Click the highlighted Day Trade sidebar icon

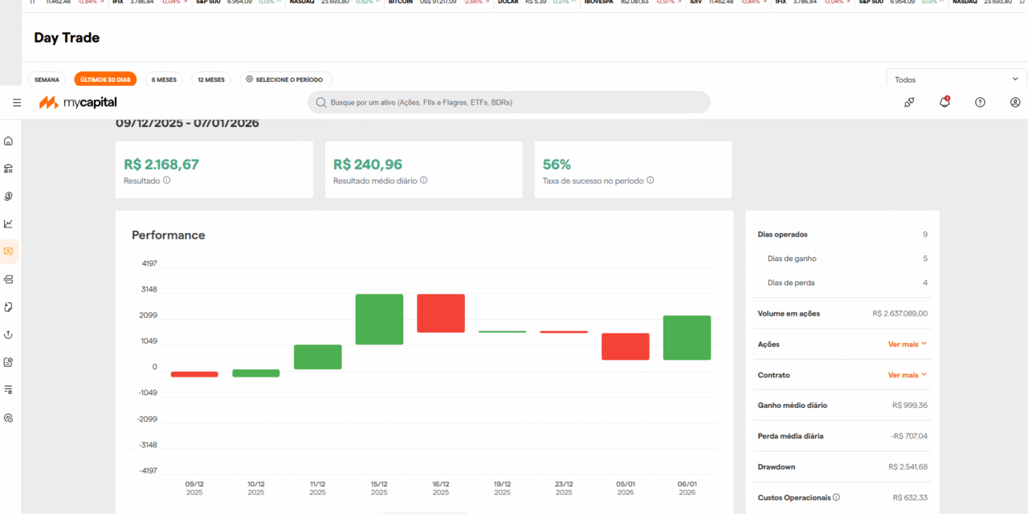point(8,251)
